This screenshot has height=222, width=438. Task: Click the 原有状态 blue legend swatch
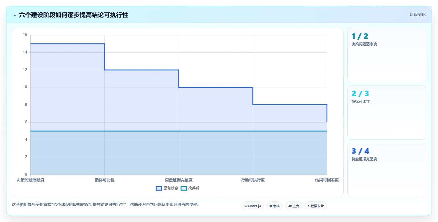pos(159,188)
